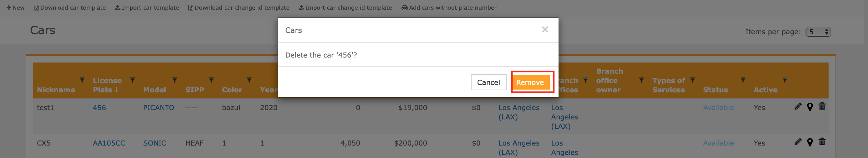Select Import car change id template

(x=345, y=8)
